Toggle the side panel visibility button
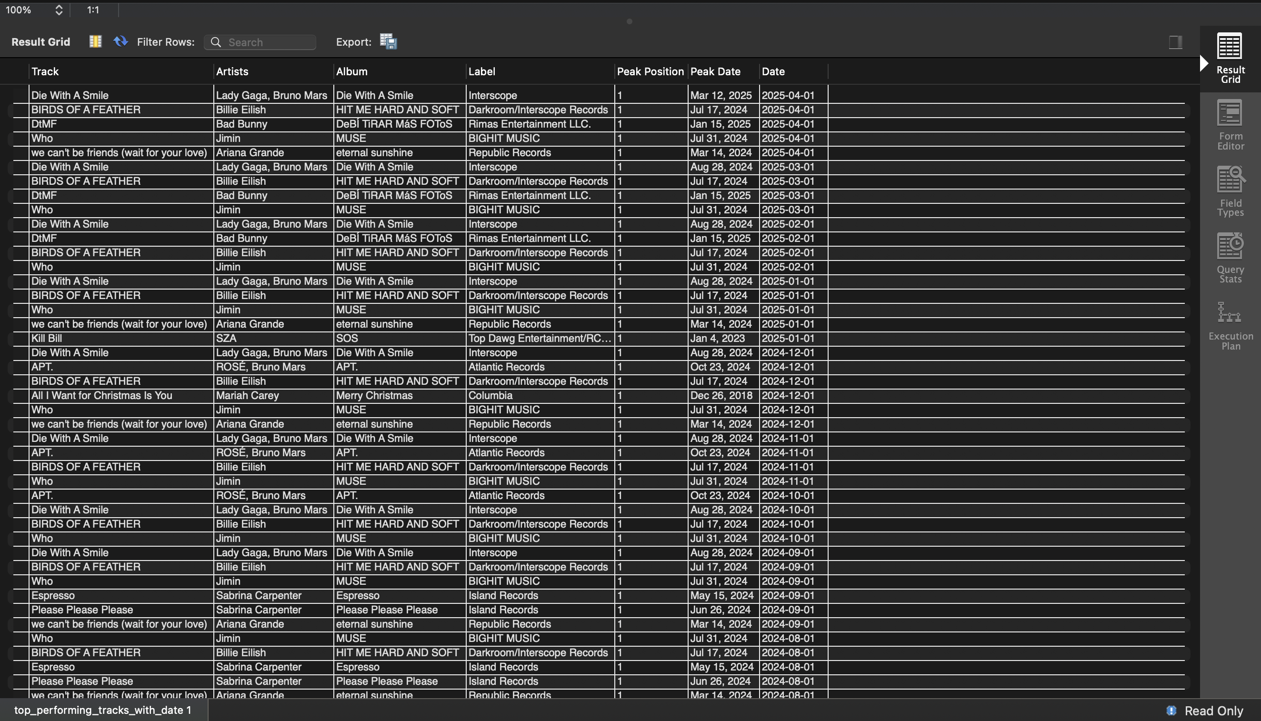Image resolution: width=1261 pixels, height=721 pixels. (x=1175, y=42)
